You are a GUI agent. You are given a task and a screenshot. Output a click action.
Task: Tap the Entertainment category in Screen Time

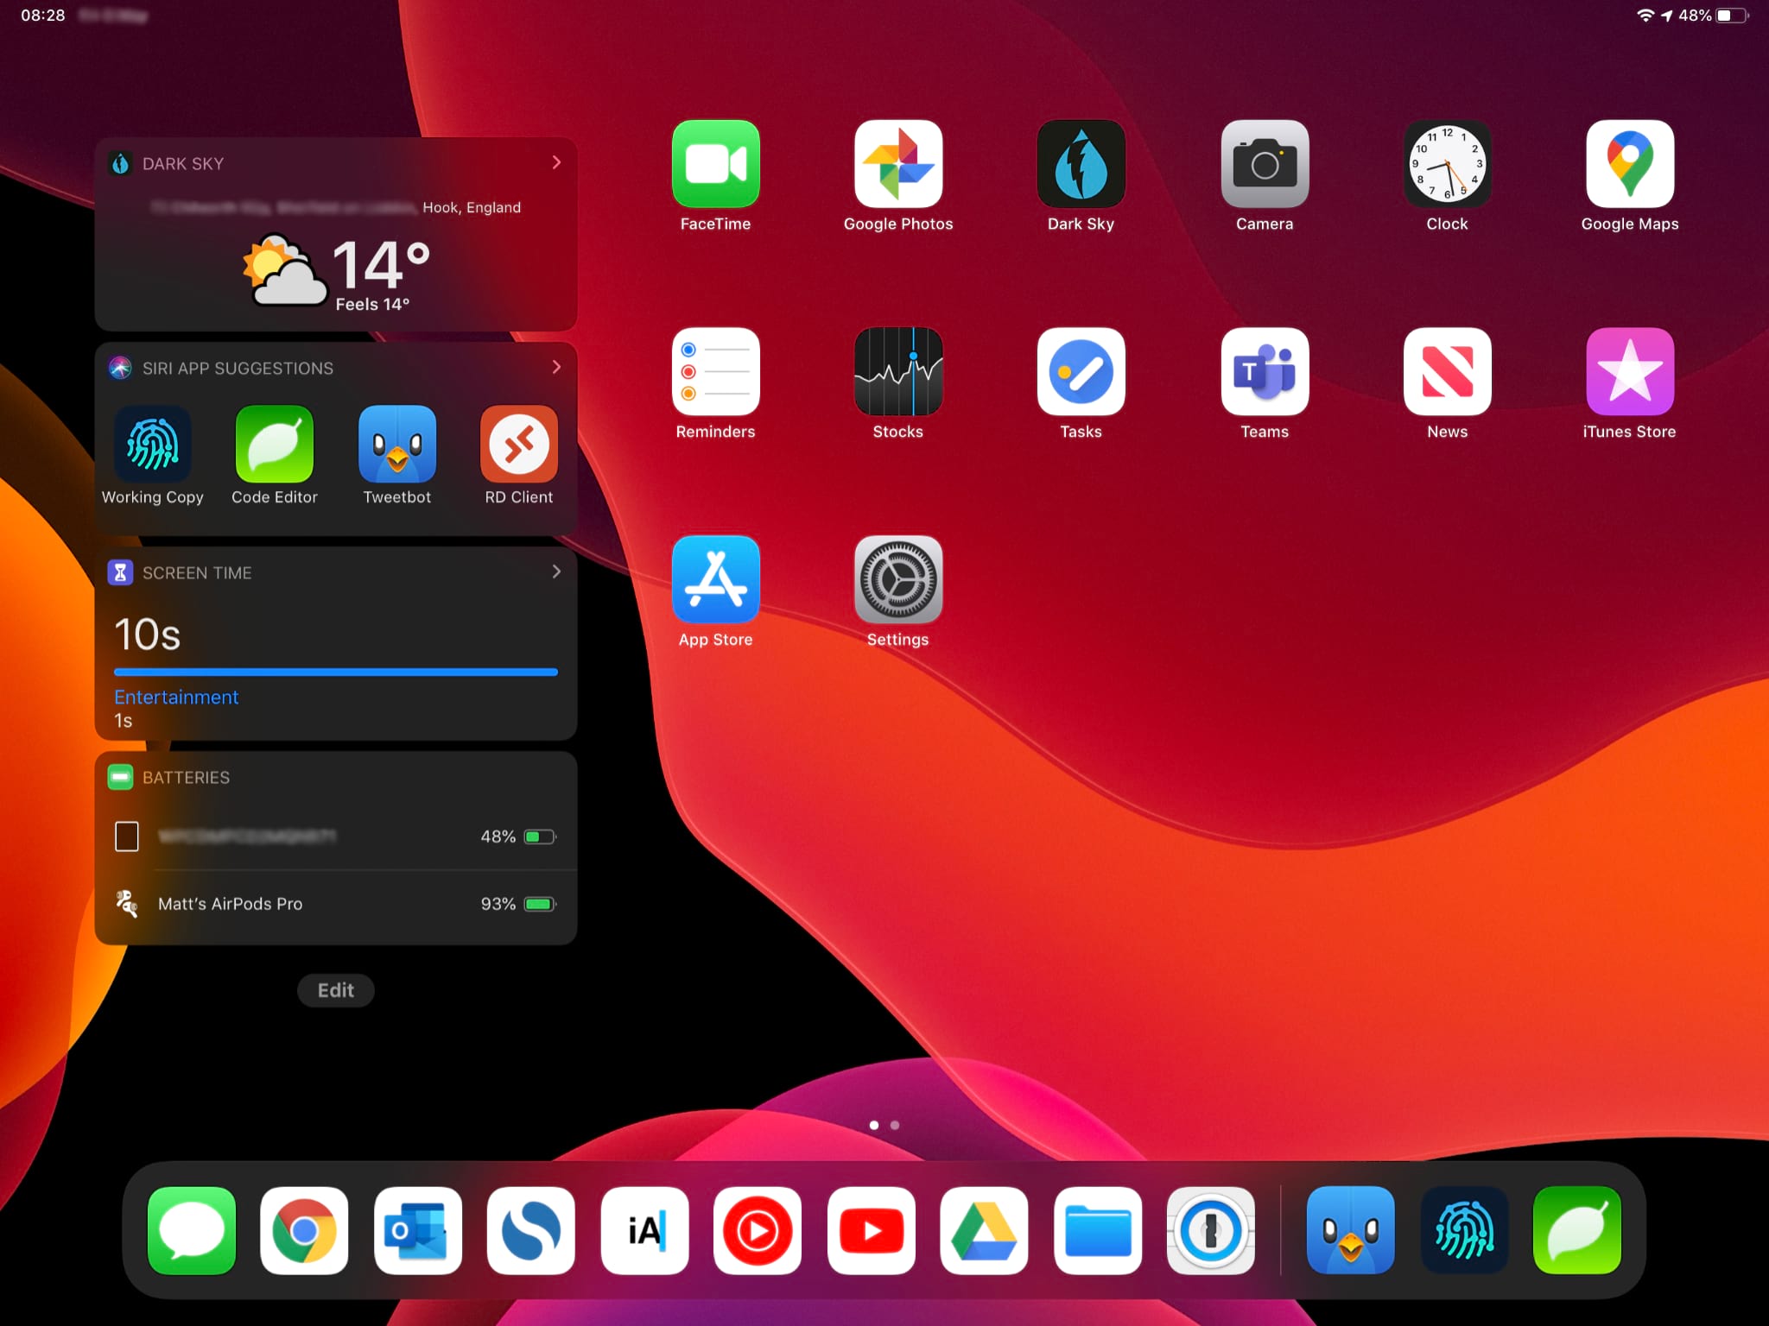(x=176, y=698)
